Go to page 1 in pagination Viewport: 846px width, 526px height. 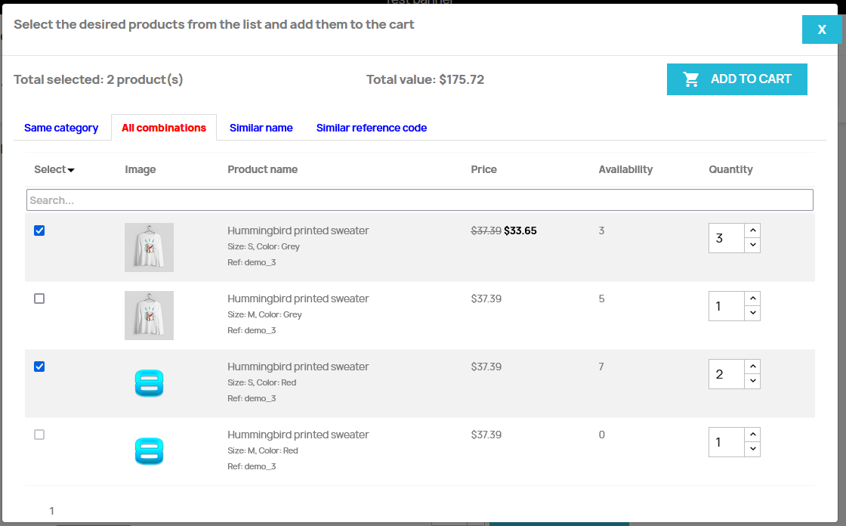[x=51, y=511]
